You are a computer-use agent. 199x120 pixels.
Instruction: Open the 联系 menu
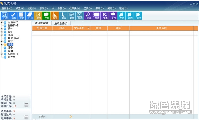coord(44,8)
